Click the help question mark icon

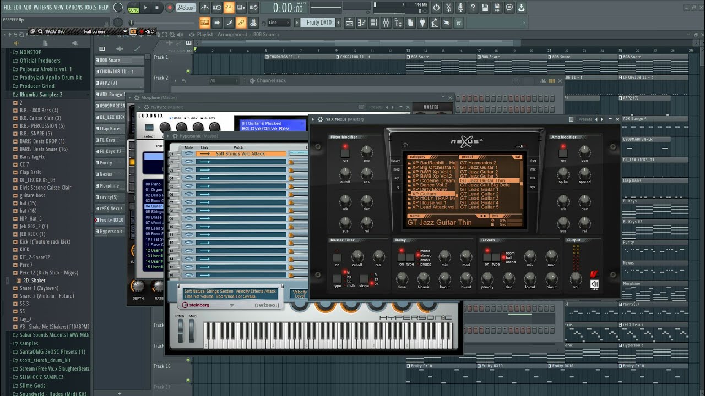pyautogui.click(x=473, y=8)
